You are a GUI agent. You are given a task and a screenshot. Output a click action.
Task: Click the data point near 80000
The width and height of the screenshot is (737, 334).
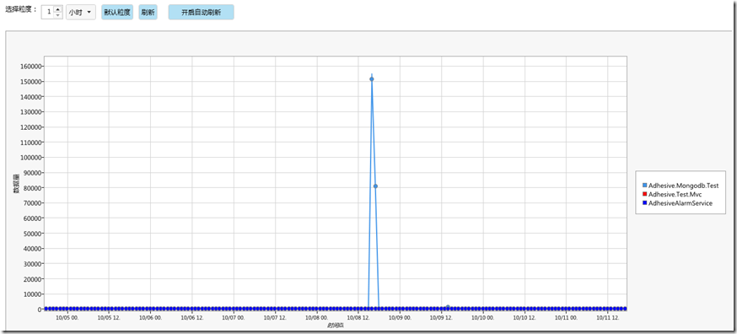375,186
